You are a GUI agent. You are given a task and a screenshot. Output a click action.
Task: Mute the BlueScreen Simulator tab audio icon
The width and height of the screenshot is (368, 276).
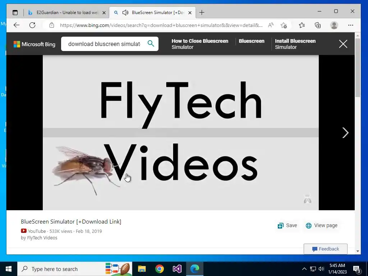(x=125, y=13)
